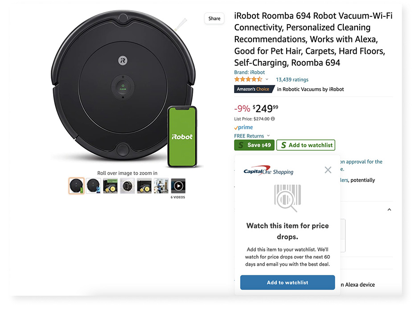Open the 13,439 ratings link
Image resolution: width=419 pixels, height=309 pixels.
click(292, 80)
